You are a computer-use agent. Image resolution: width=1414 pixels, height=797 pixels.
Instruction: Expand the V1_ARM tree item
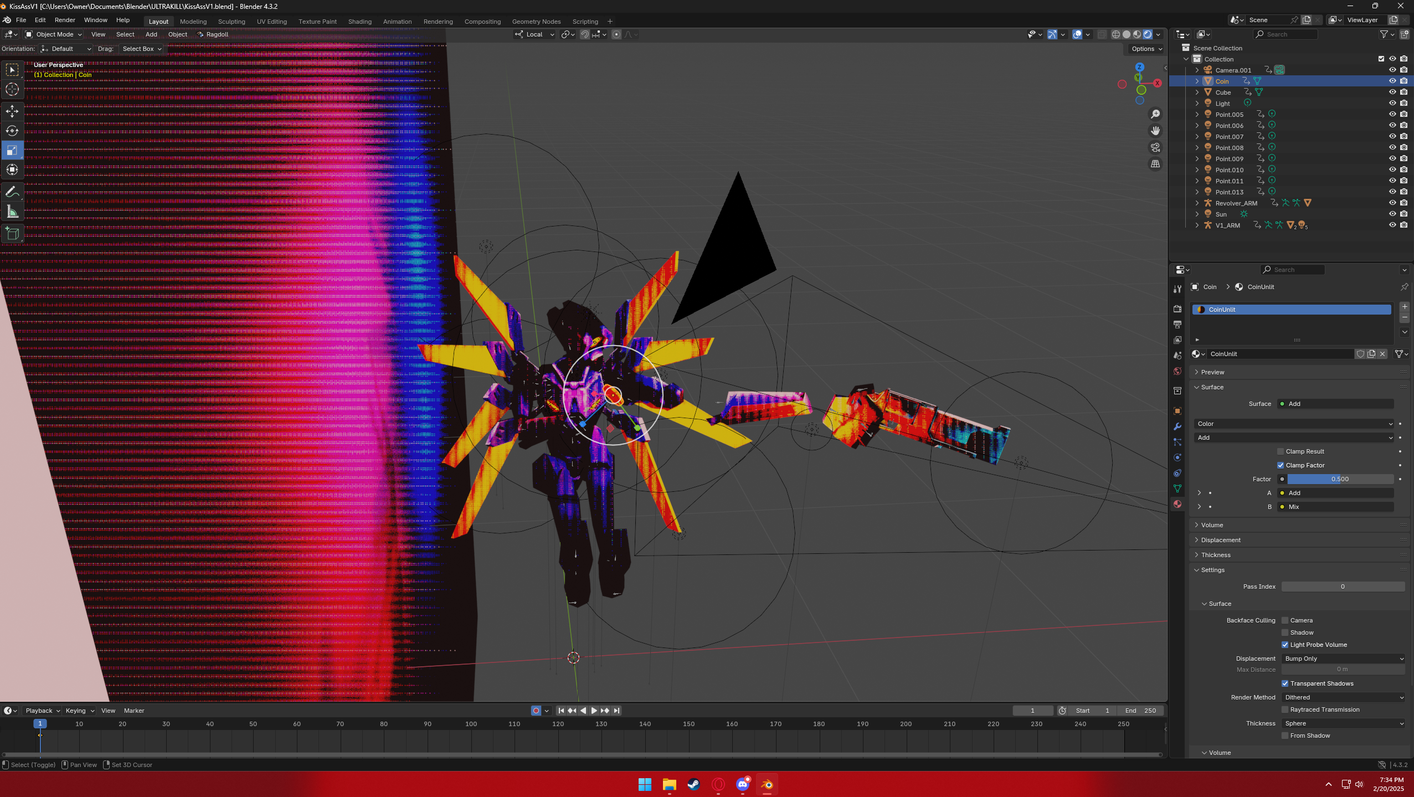(x=1197, y=225)
